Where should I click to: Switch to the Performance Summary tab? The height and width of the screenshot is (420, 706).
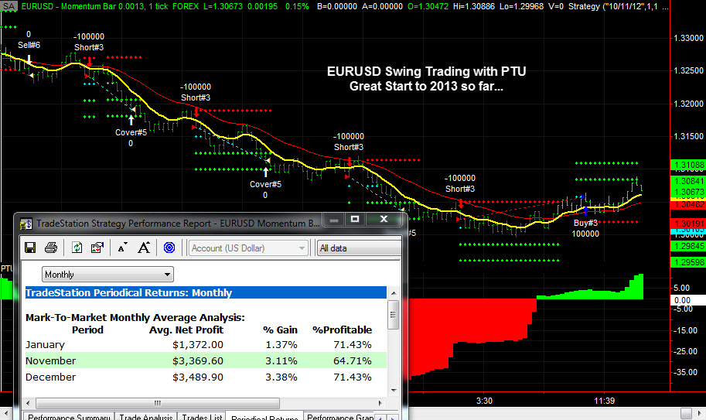pyautogui.click(x=67, y=418)
